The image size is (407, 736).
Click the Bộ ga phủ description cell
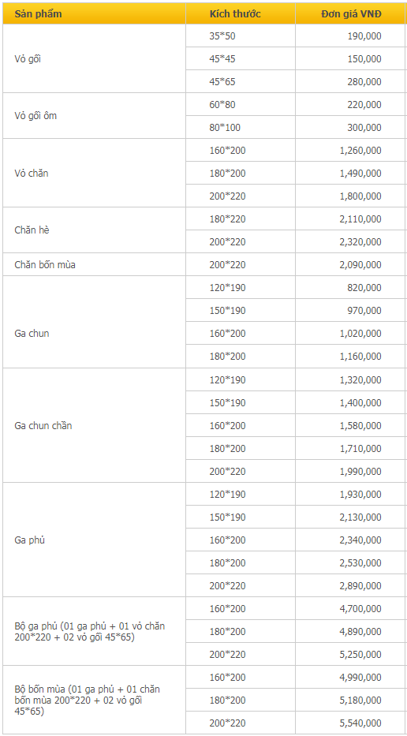[x=94, y=631]
